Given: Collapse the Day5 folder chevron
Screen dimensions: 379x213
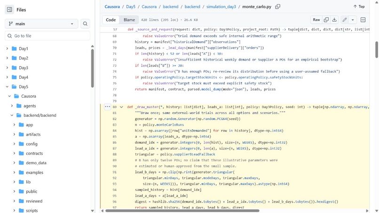Looking at the screenshot, I should [x=7, y=87].
